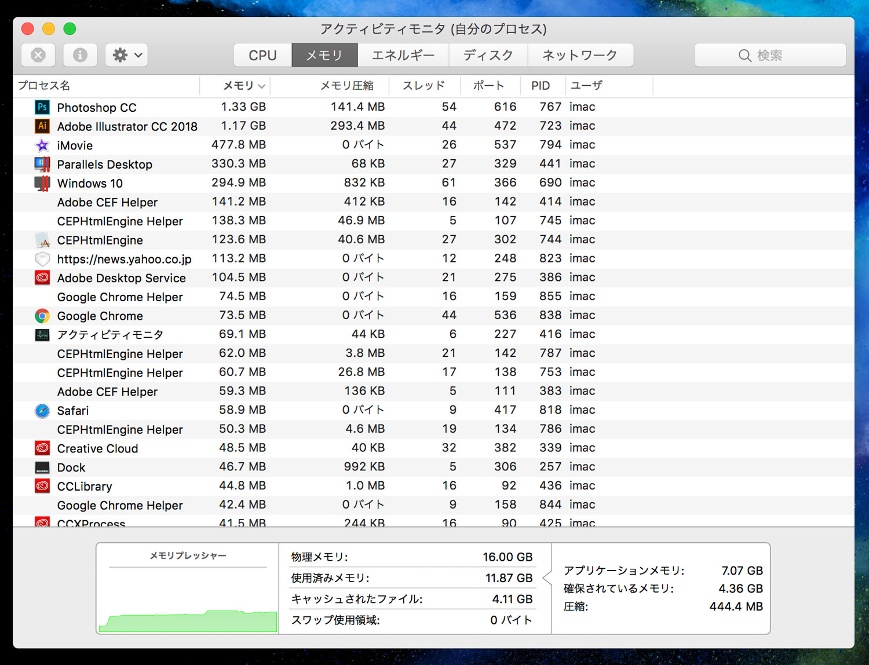Screen dimensions: 869x665
Task: Click the 物理メモリ 16.00 GB value
Action: 507,557
